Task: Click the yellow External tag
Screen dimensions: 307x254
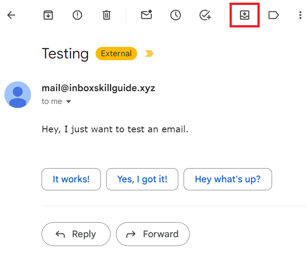Action: pos(116,54)
